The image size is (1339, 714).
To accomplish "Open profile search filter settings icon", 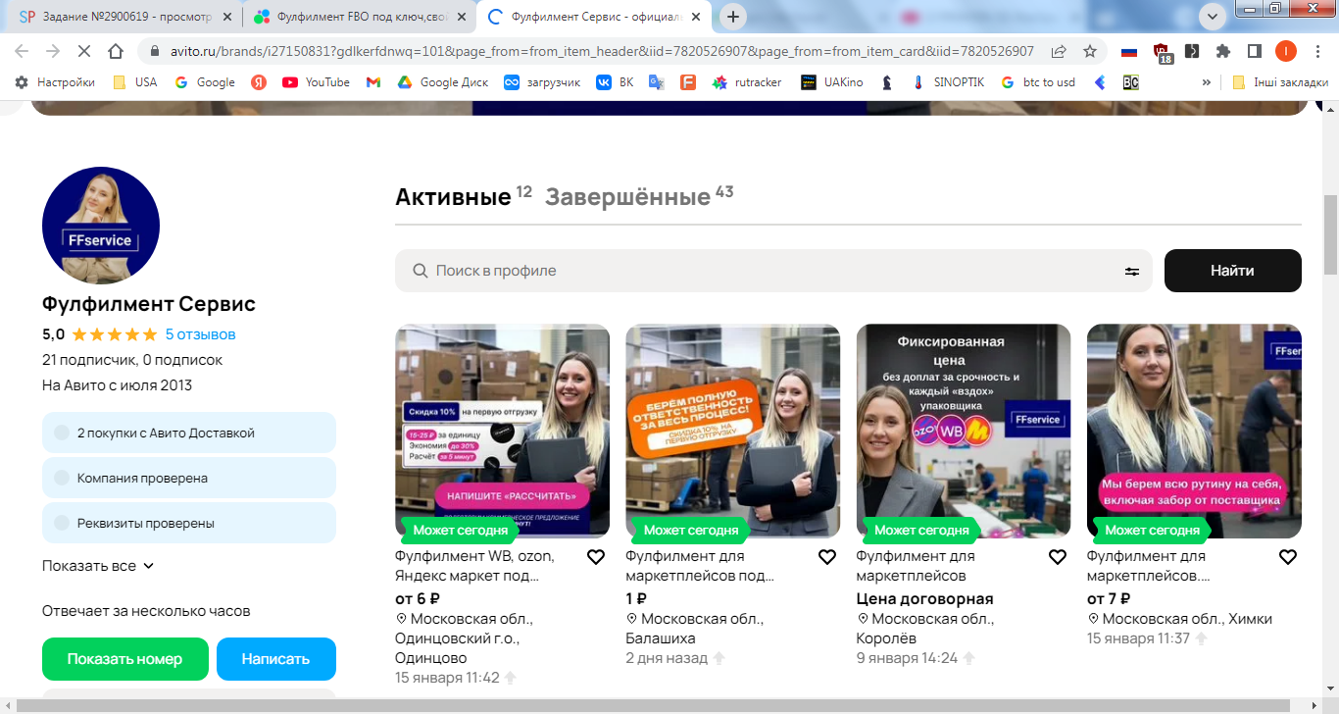I will click(x=1132, y=272).
